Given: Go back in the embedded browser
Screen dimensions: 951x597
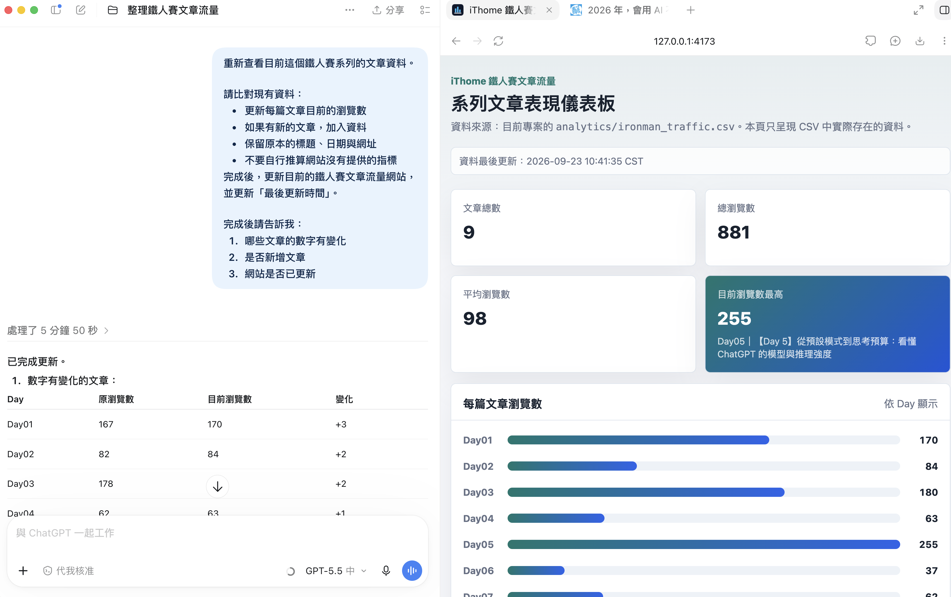Looking at the screenshot, I should tap(456, 41).
